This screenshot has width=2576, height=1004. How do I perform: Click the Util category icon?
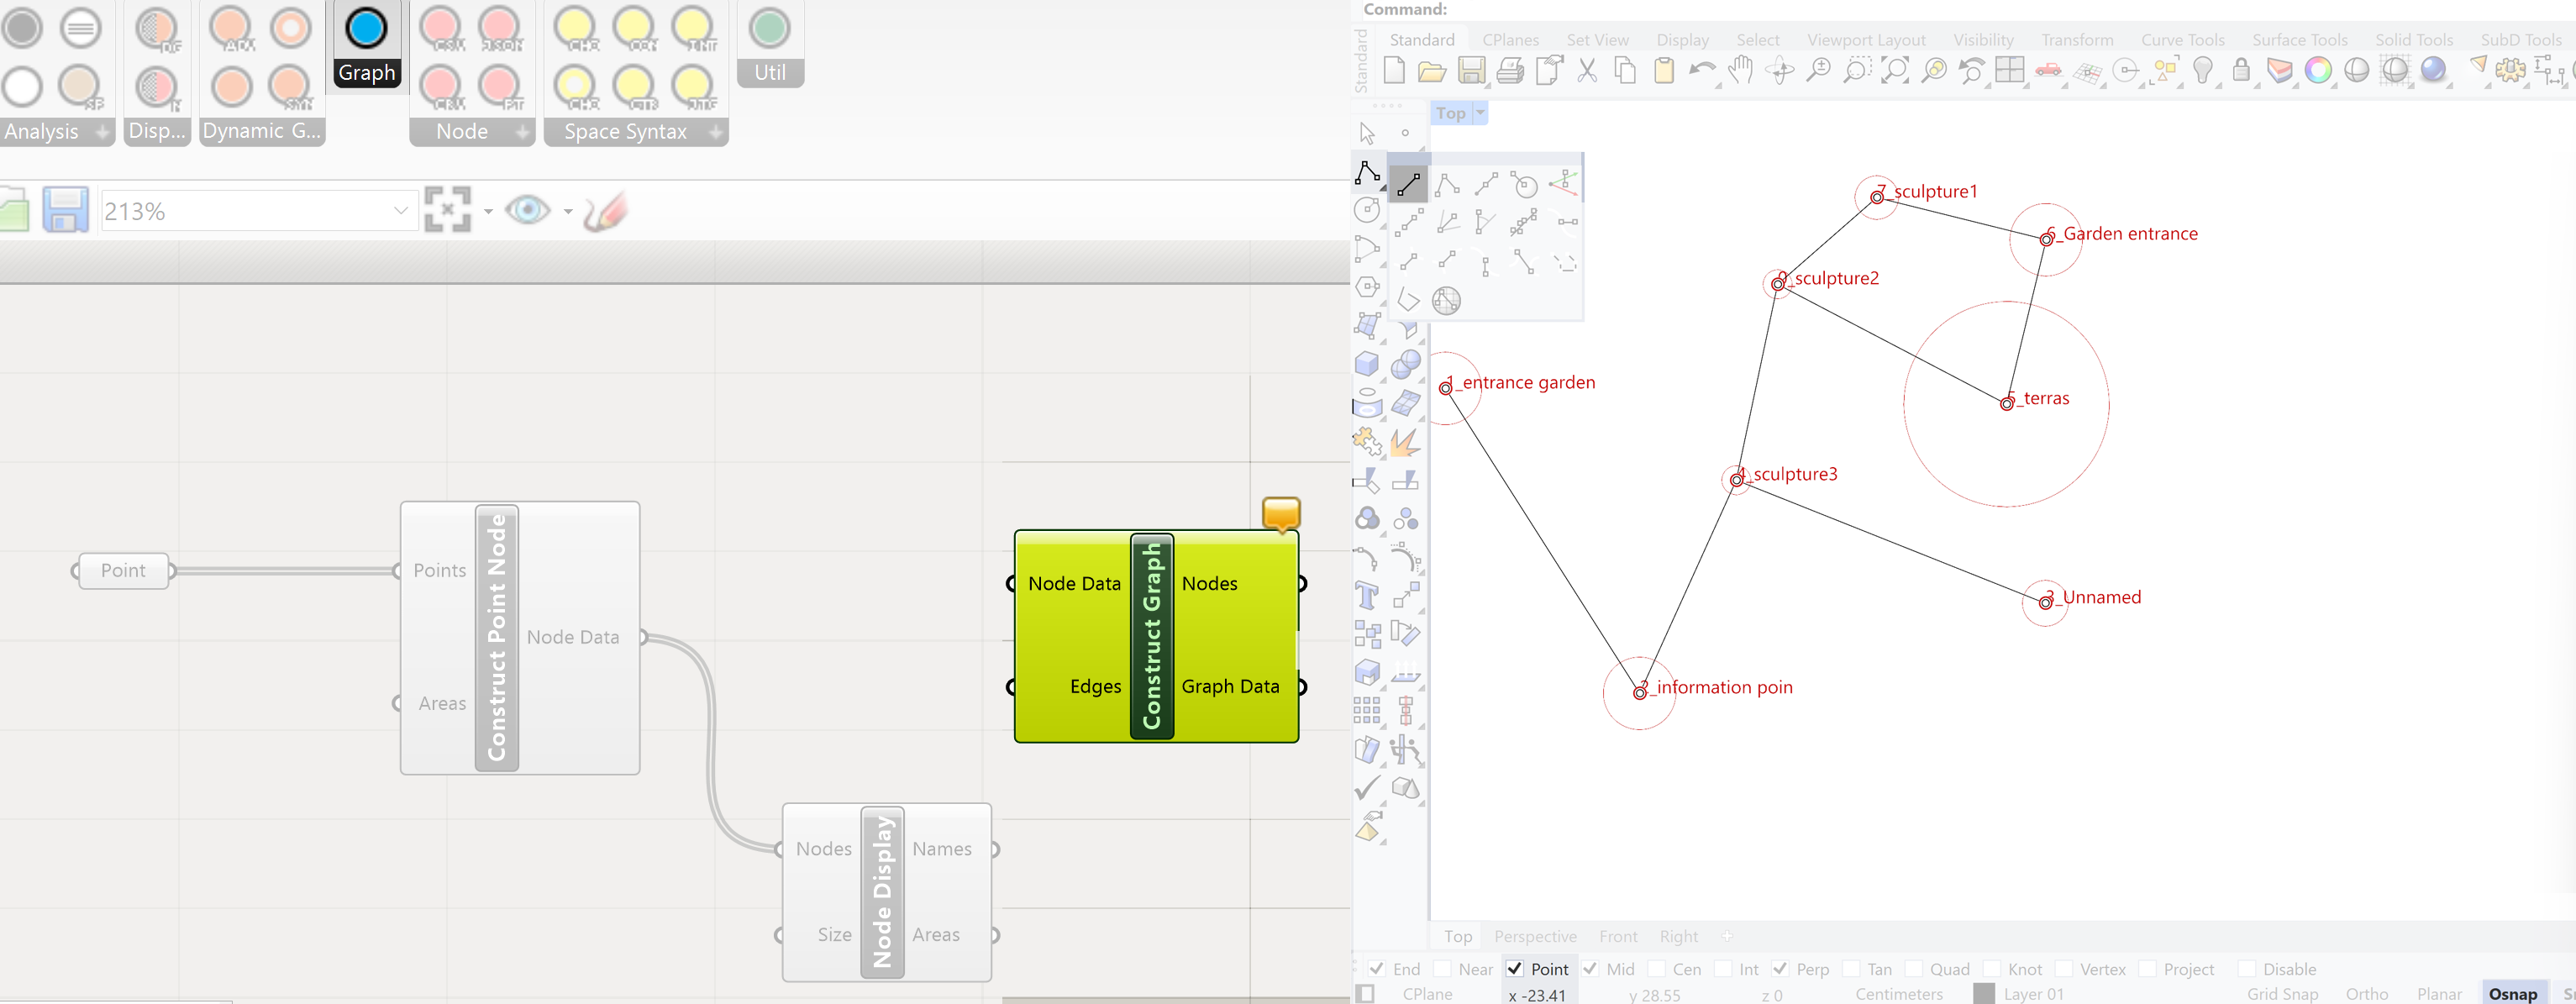click(x=769, y=29)
